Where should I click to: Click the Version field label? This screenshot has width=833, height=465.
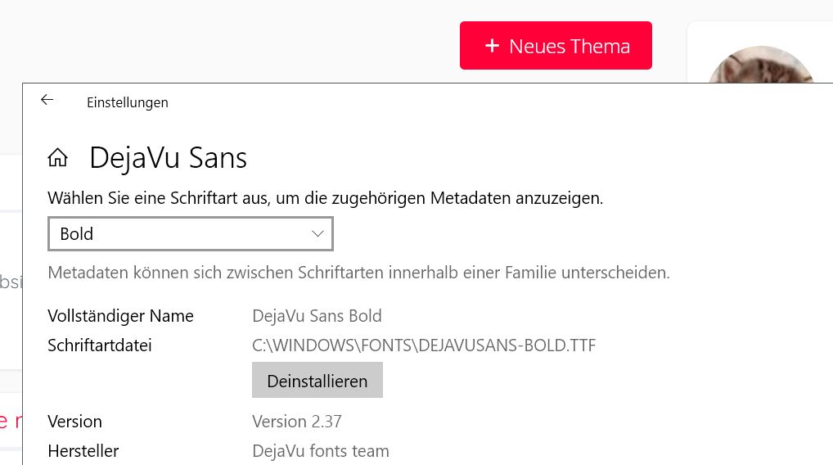point(74,422)
